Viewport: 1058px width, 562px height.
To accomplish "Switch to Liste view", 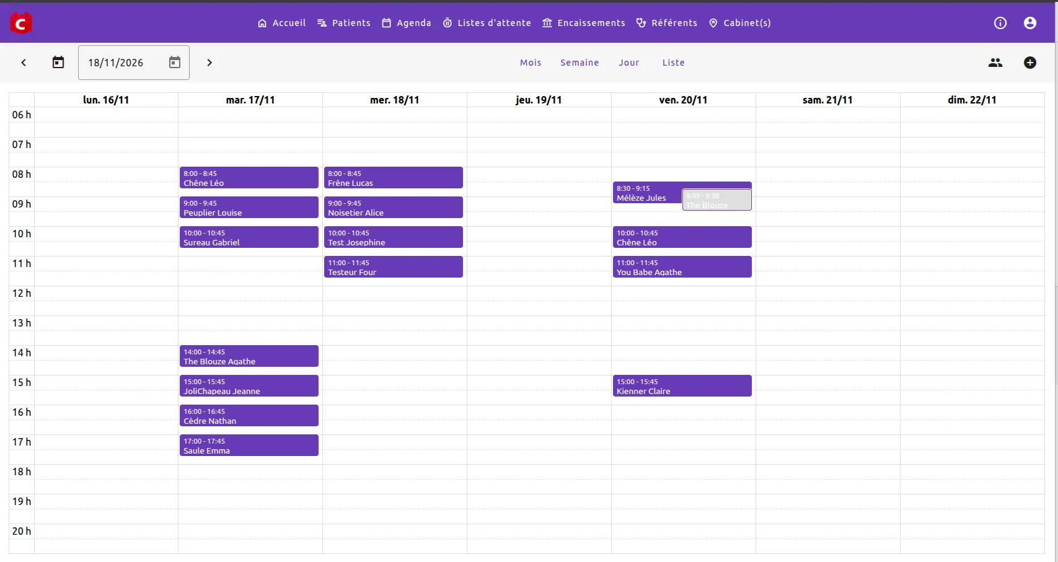I will pos(673,63).
